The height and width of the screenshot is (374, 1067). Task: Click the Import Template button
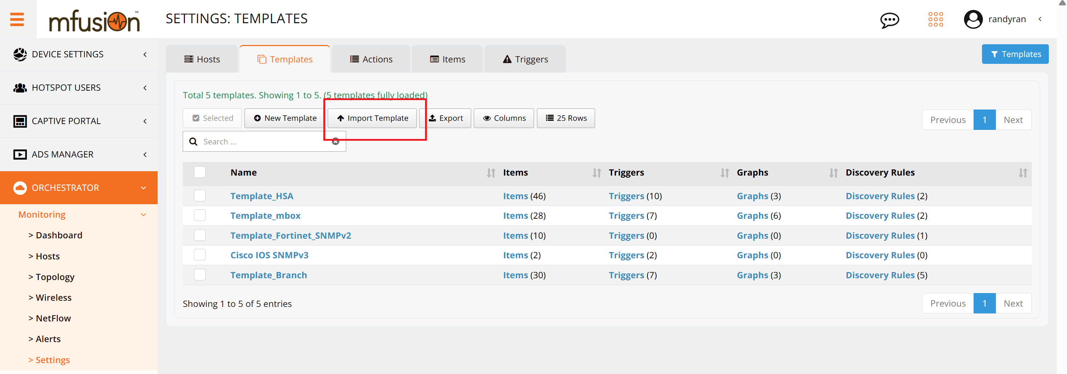(x=372, y=118)
